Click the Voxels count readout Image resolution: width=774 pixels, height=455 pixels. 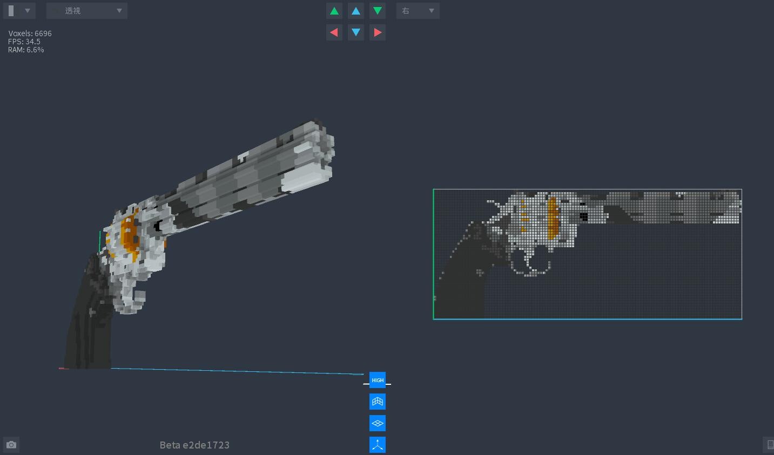[30, 33]
